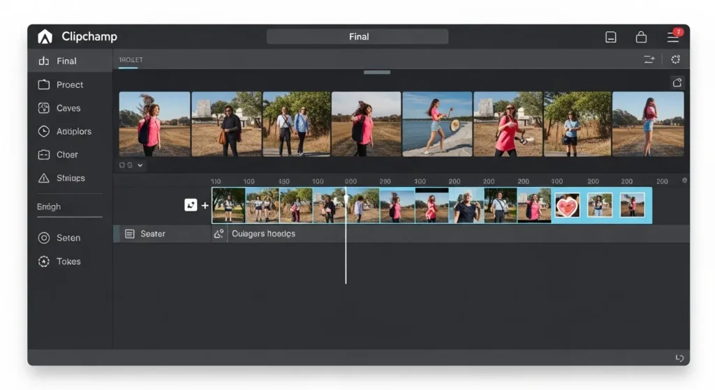This screenshot has width=715, height=390.
Task: Open Striiacs warning triangle icon
Action: pyautogui.click(x=44, y=178)
